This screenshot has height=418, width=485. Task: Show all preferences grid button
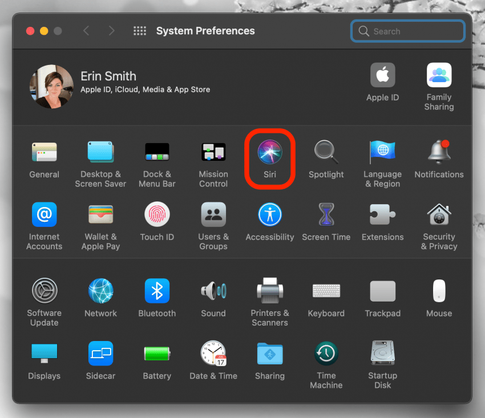point(140,31)
